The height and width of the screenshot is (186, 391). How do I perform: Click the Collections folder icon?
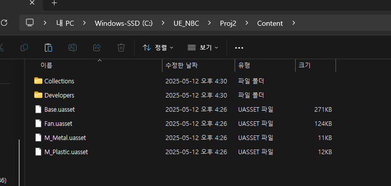38,81
